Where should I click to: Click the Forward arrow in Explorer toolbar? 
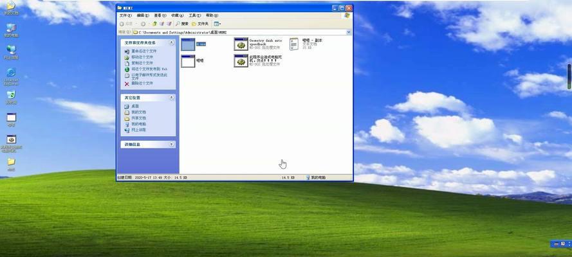click(x=143, y=24)
